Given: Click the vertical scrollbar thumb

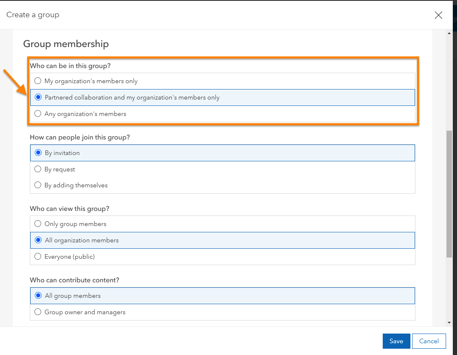Looking at the screenshot, I should pos(449,193).
